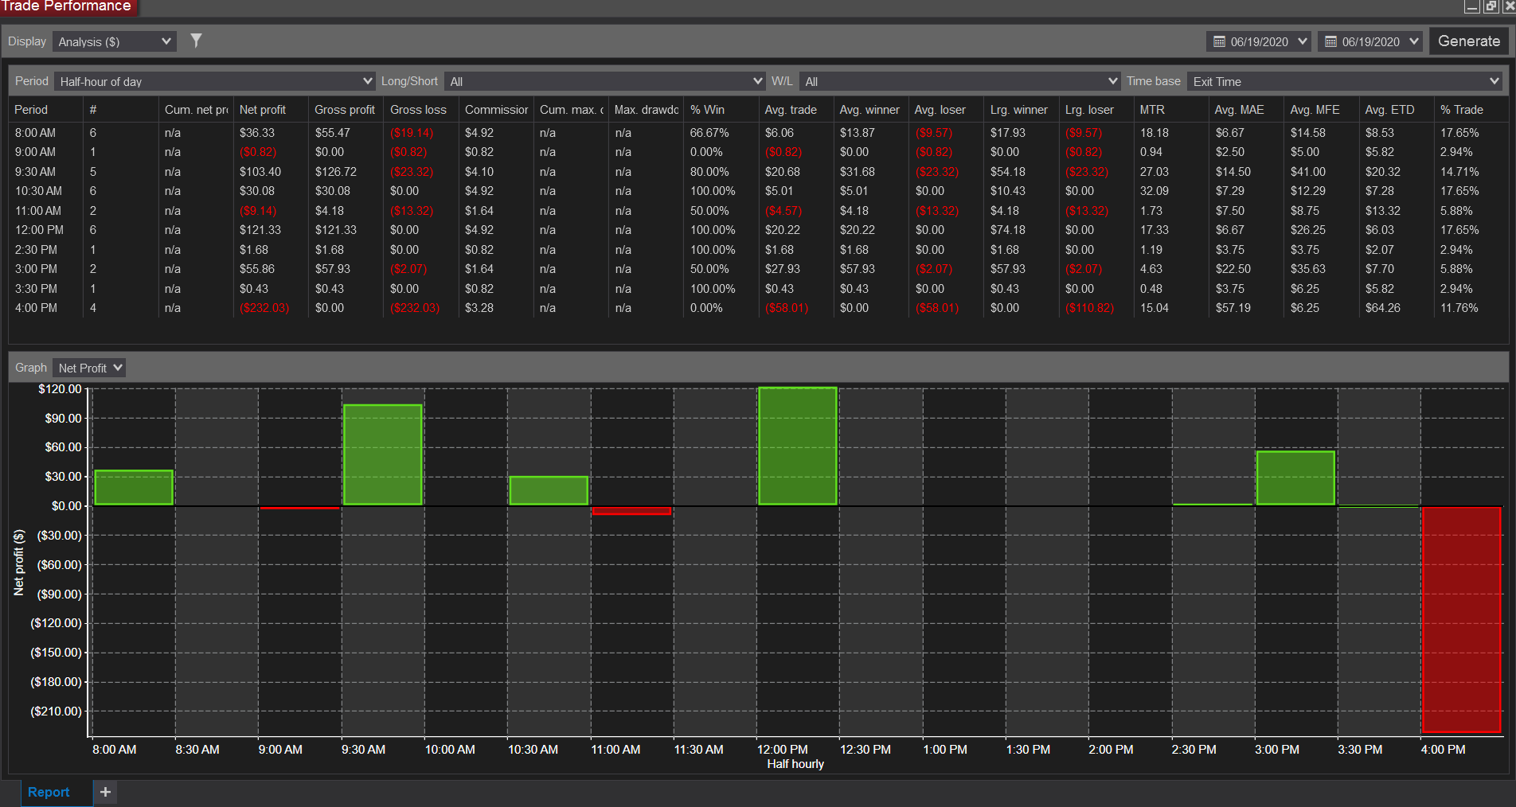This screenshot has width=1516, height=807.
Task: Add a new tab with plus icon
Action: coord(105,792)
